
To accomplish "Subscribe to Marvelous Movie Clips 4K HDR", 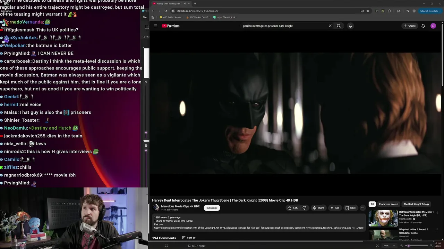I will click(x=212, y=208).
